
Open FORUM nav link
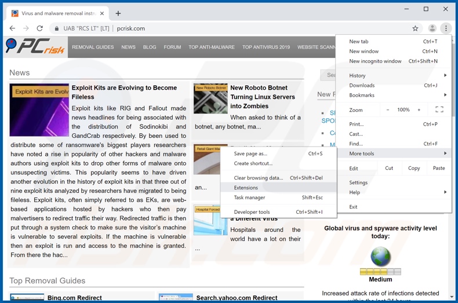pos(172,47)
